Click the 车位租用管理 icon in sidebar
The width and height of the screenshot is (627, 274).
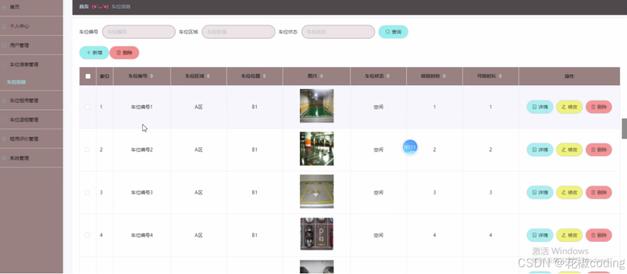[5, 101]
